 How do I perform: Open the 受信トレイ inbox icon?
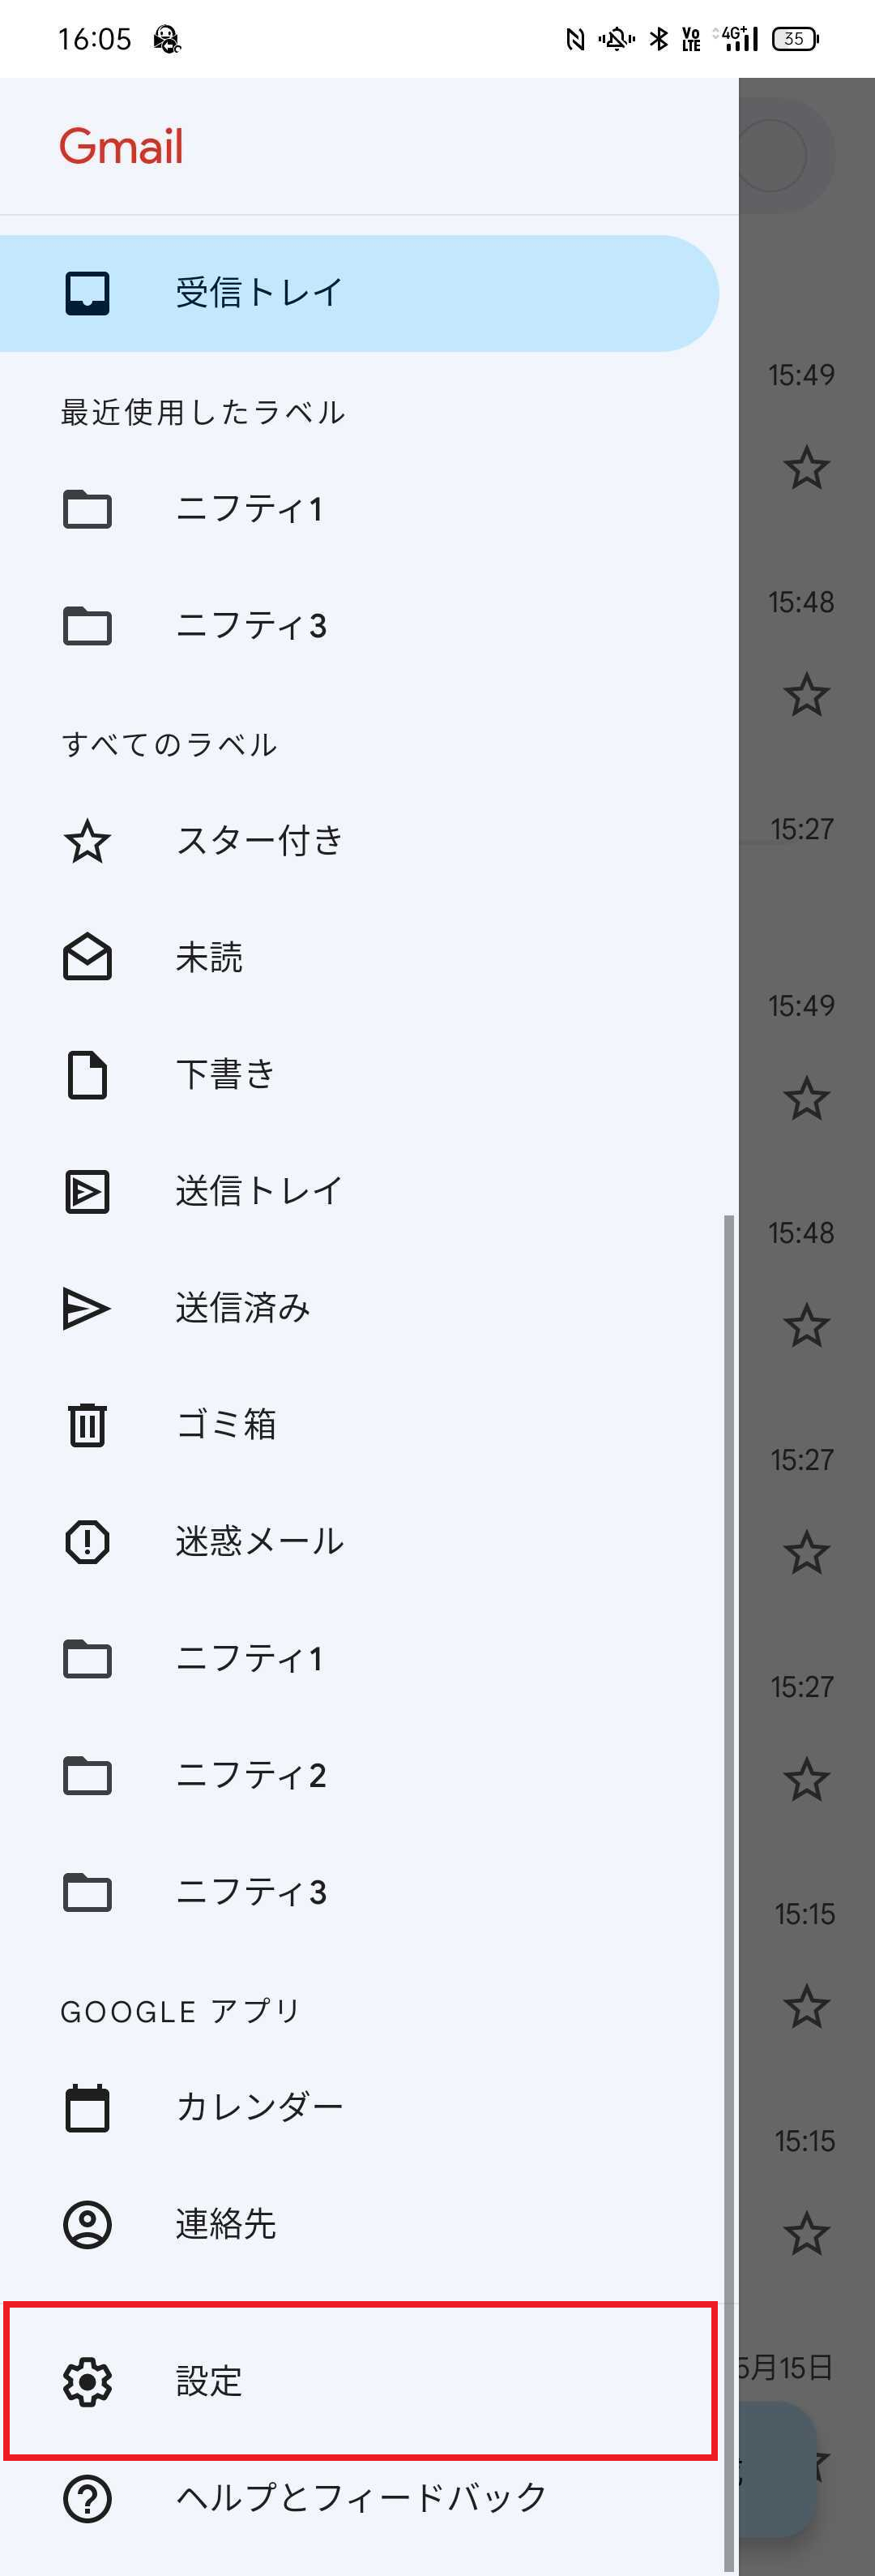(x=87, y=293)
